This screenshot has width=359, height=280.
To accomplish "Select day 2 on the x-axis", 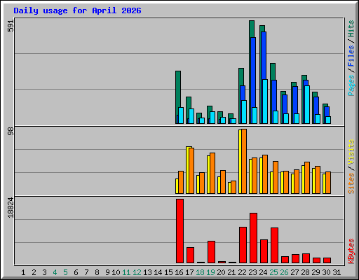I will (x=34, y=272).
